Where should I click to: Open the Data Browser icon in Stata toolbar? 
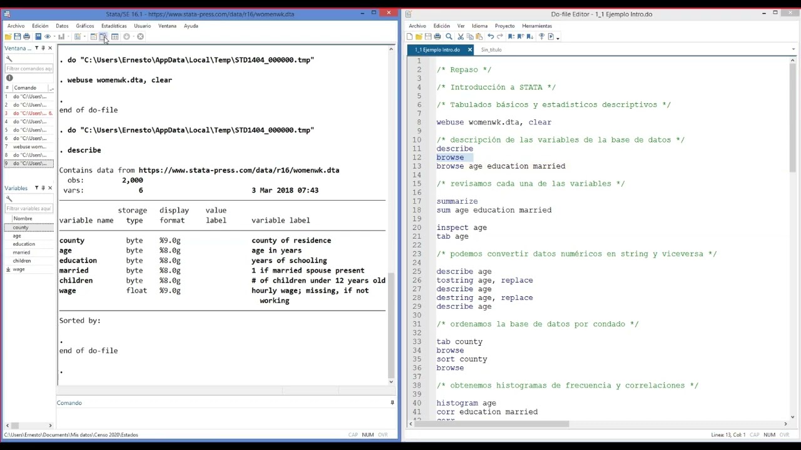[103, 36]
